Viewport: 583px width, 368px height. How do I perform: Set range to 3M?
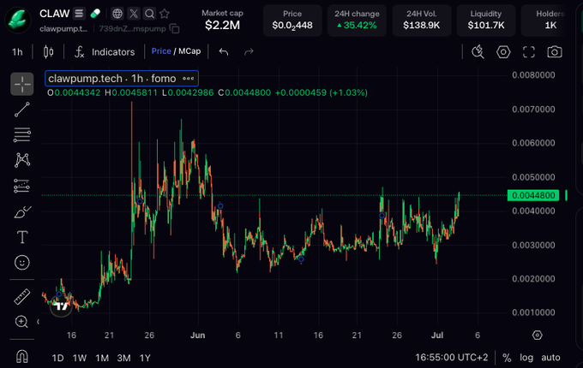point(123,358)
